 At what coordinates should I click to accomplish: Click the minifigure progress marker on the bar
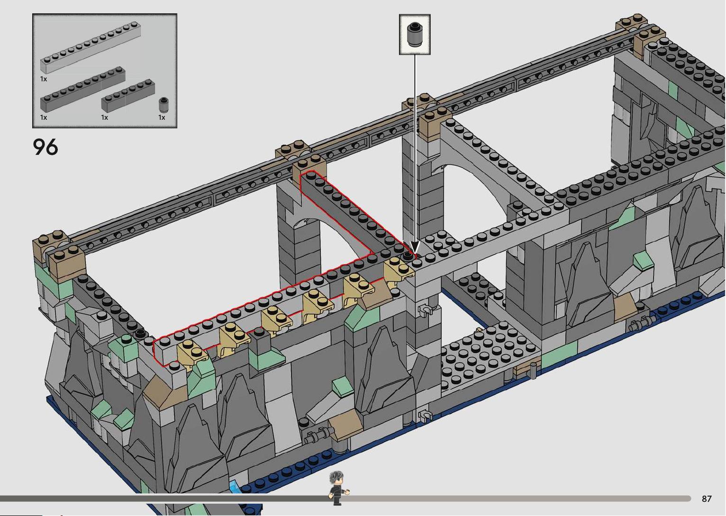pos(337,488)
